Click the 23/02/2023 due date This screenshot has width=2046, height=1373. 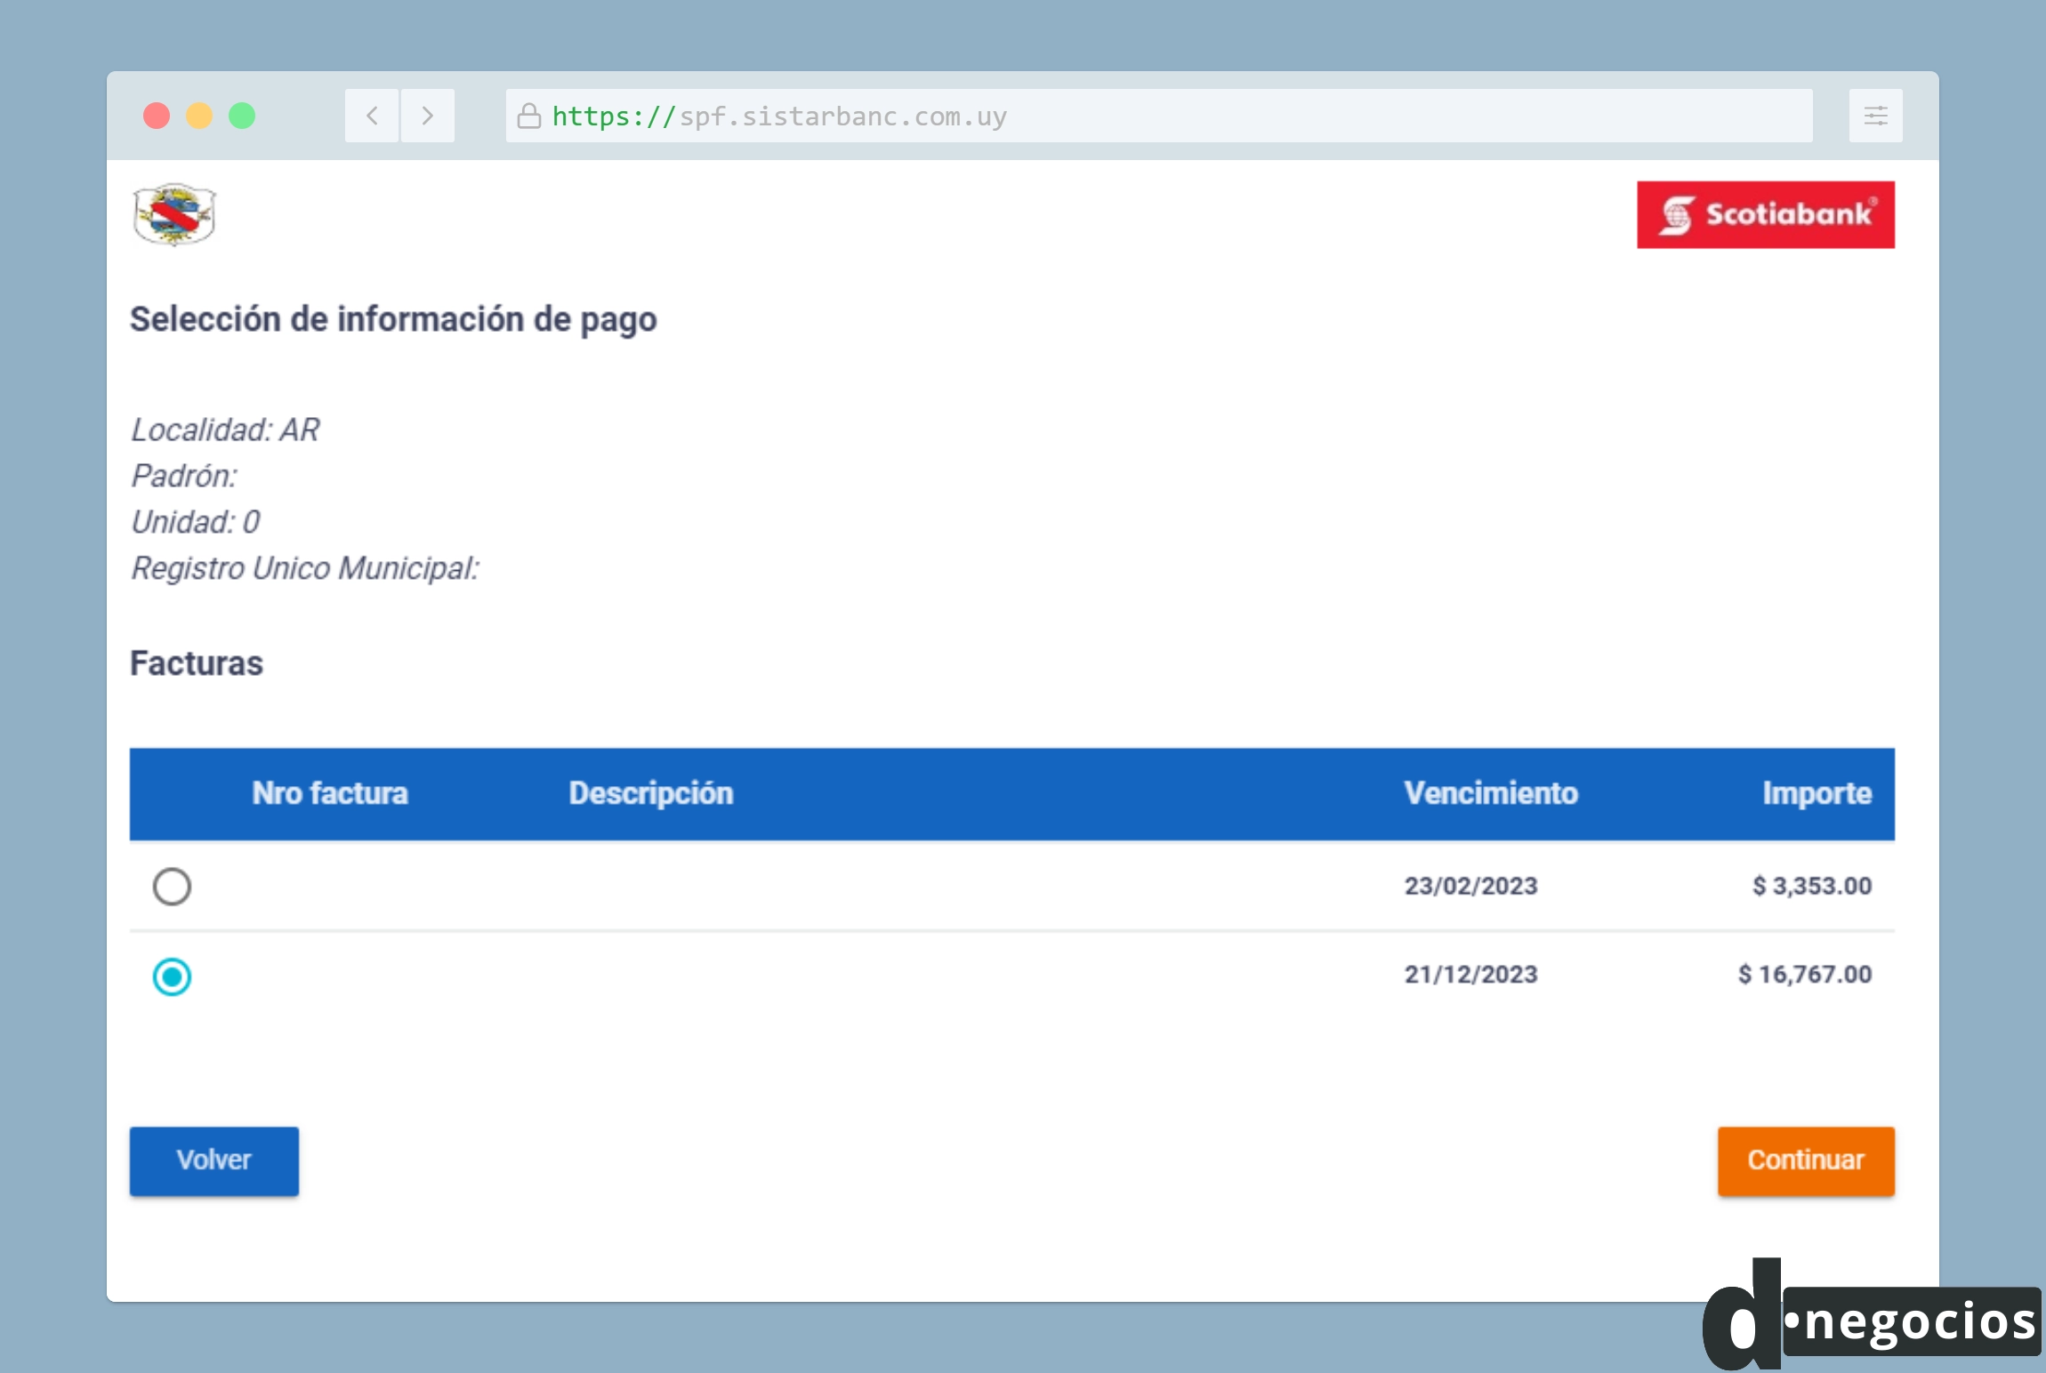coord(1471,886)
